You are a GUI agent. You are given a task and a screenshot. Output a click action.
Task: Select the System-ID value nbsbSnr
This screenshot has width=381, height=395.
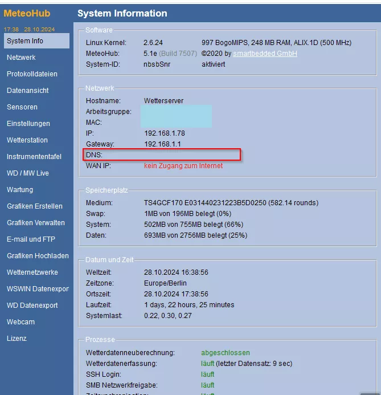coord(157,64)
